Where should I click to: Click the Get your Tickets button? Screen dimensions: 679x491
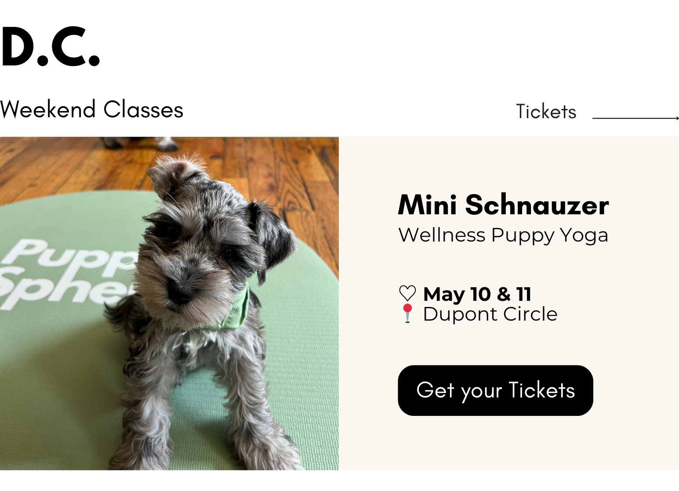(x=495, y=390)
